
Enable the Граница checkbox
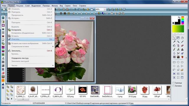[174, 83]
